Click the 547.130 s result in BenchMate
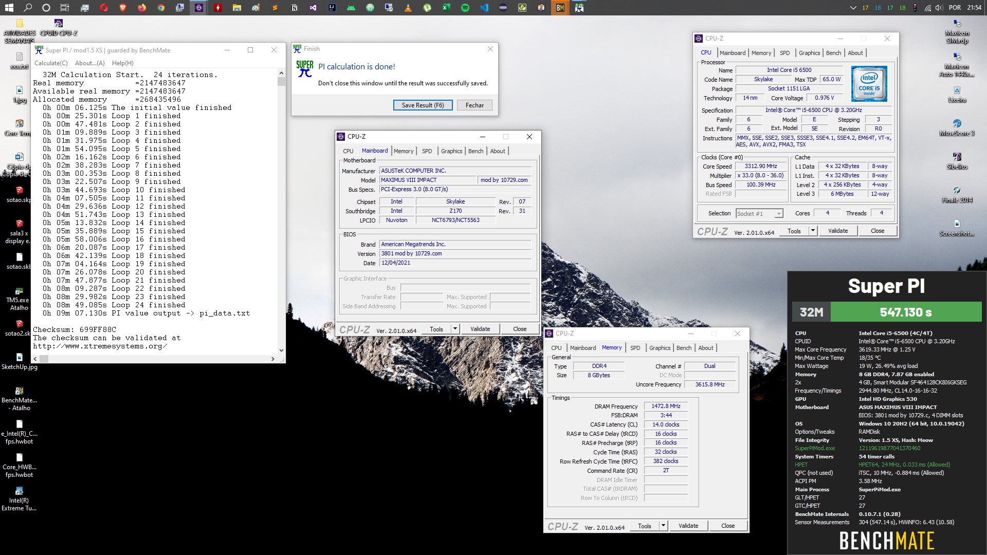The height and width of the screenshot is (555, 987). (906, 312)
